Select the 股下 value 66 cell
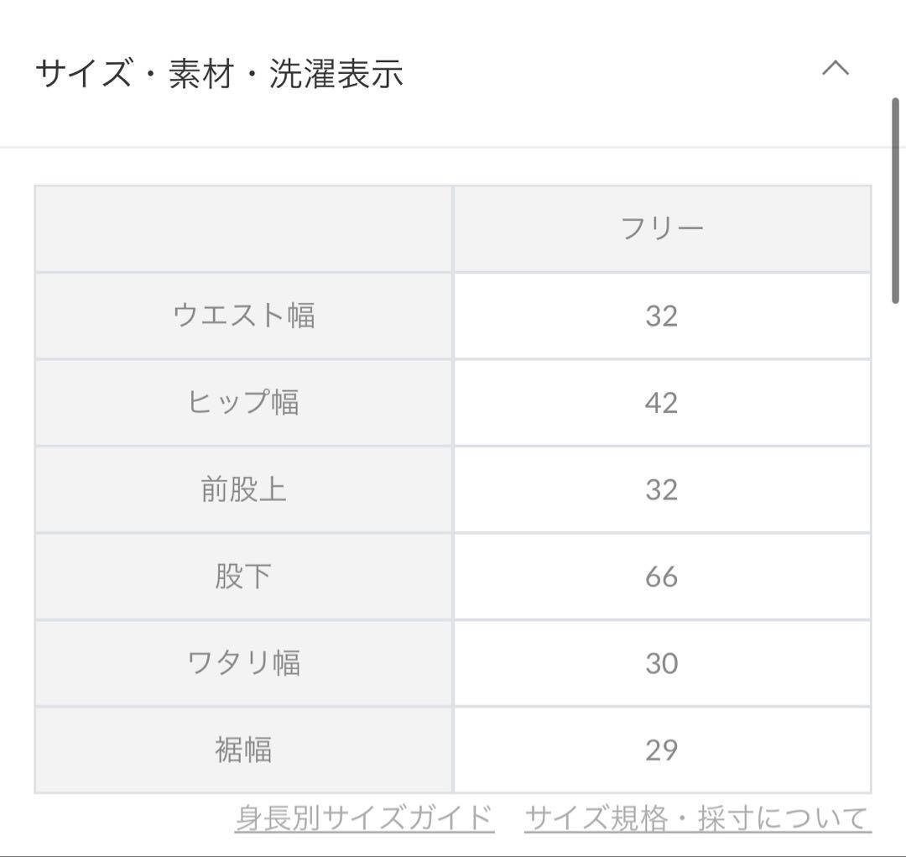This screenshot has height=857, width=906. pyautogui.click(x=662, y=577)
